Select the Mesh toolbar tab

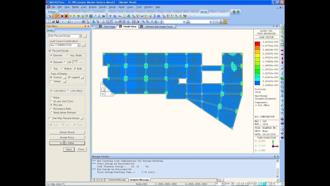pyautogui.click(x=186, y=12)
